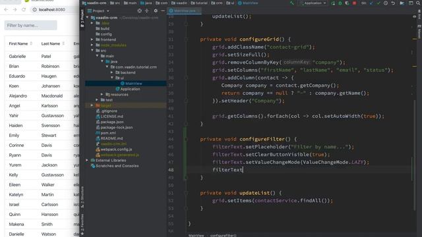
Task: Expand the frontend folder
Action: (x=92, y=39)
